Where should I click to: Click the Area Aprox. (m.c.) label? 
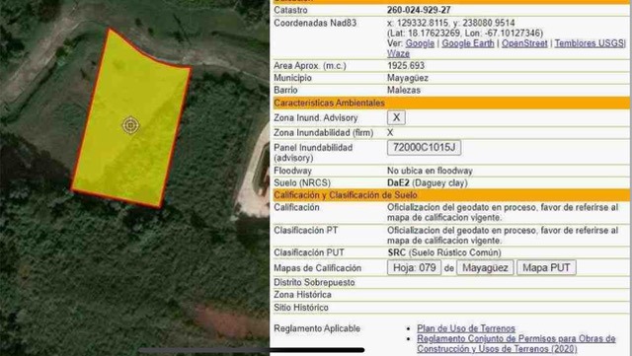[309, 66]
